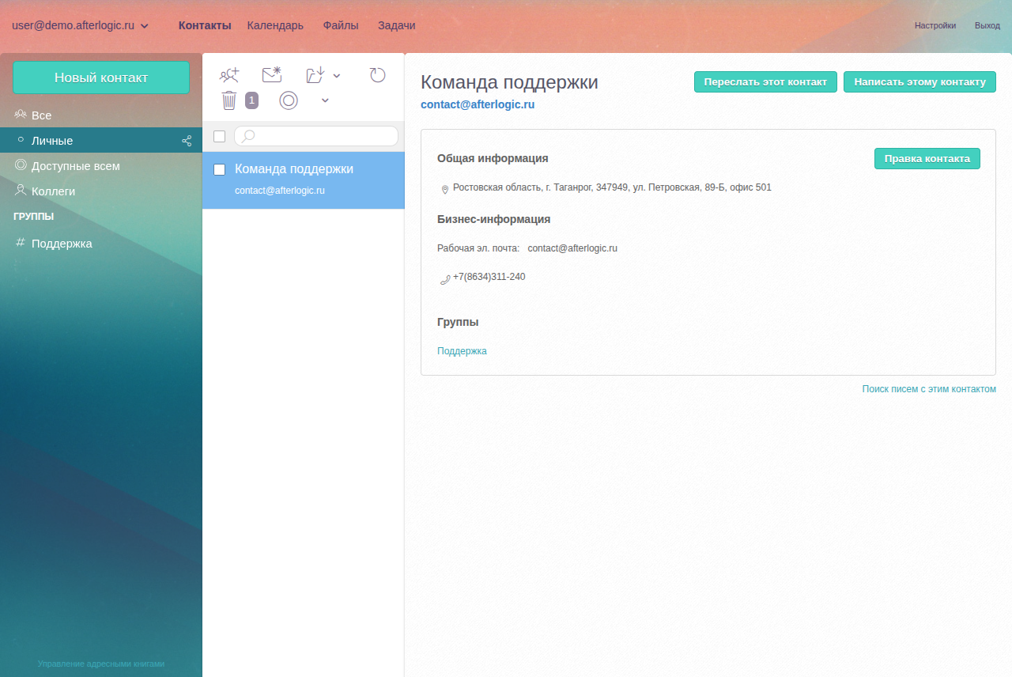Screen dimensions: 1012x677
Task: Check the box for Команда поддержки contact
Action: [x=220, y=169]
